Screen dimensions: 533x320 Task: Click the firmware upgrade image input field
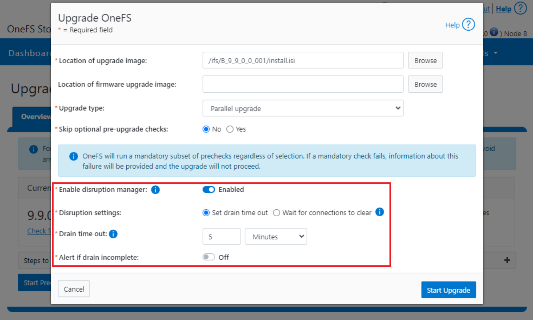click(x=303, y=84)
